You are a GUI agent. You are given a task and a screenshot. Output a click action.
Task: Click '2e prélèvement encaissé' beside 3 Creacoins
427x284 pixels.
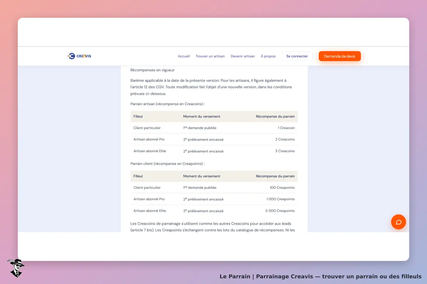(203, 151)
